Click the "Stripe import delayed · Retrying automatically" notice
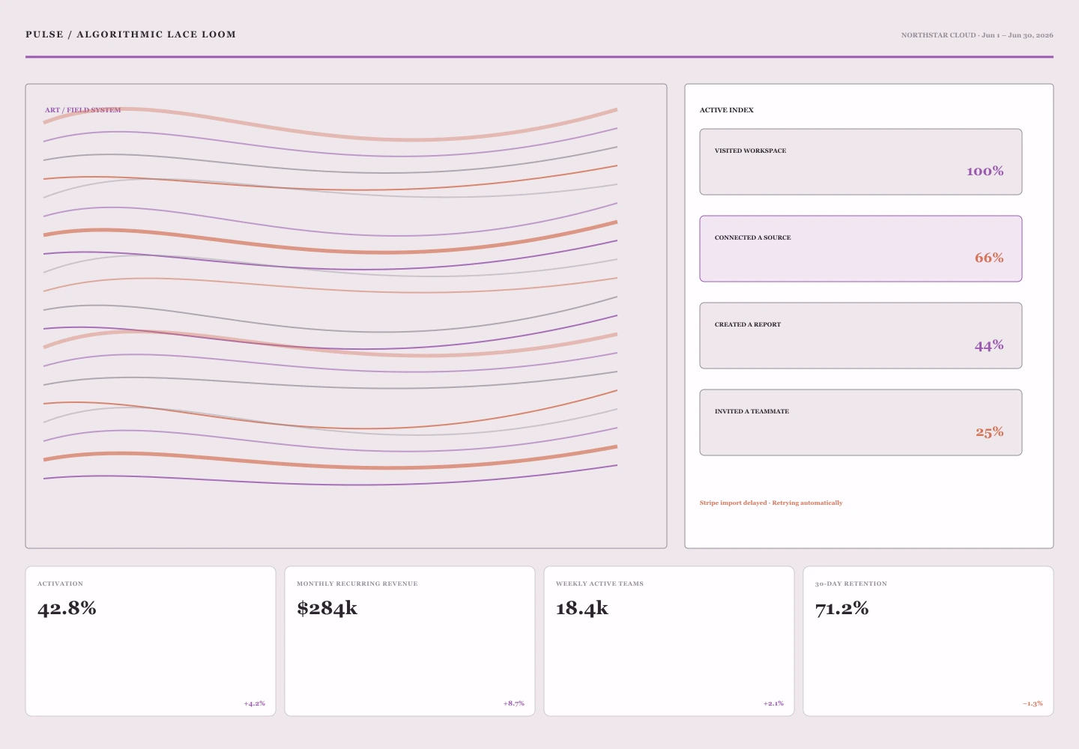 [x=771, y=503]
